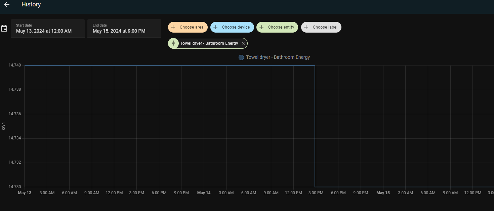Remove the Towel dryer - Bathroom Energy filter
Image resolution: width=494 pixels, height=211 pixels.
(243, 43)
